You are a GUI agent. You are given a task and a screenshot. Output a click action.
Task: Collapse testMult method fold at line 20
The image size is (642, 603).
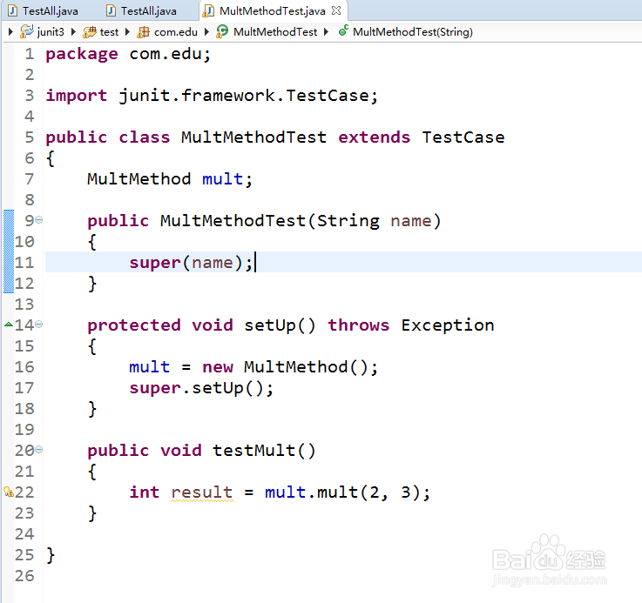39,450
